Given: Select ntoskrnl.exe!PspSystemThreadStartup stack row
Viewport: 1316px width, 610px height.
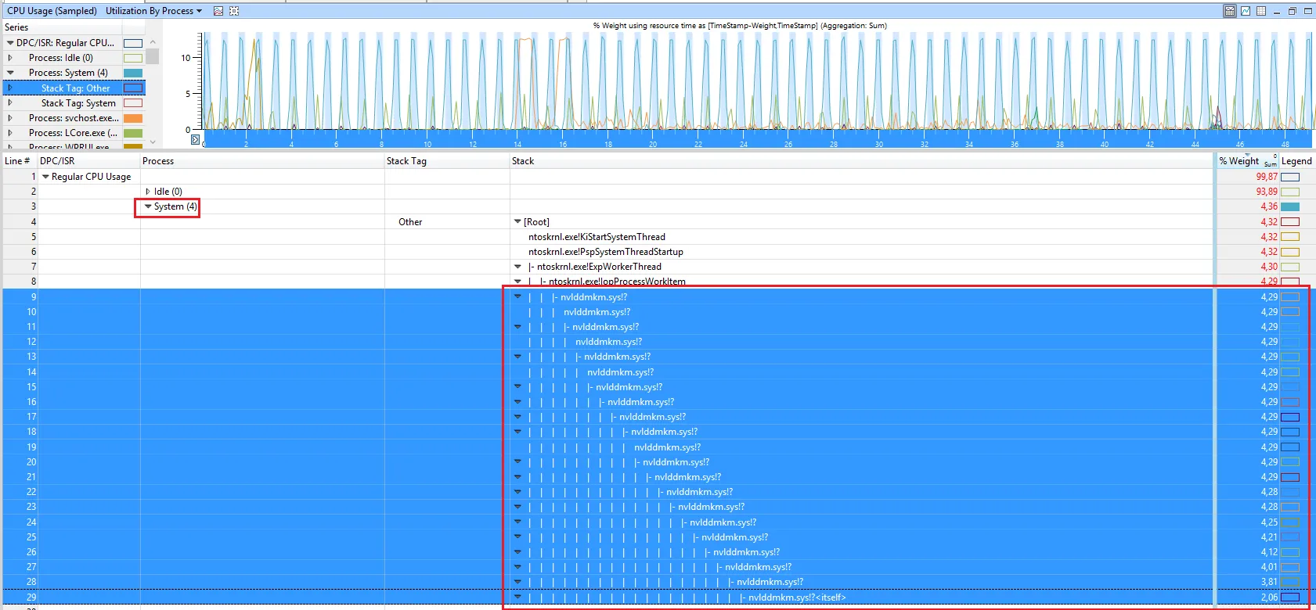Looking at the screenshot, I should pos(606,252).
